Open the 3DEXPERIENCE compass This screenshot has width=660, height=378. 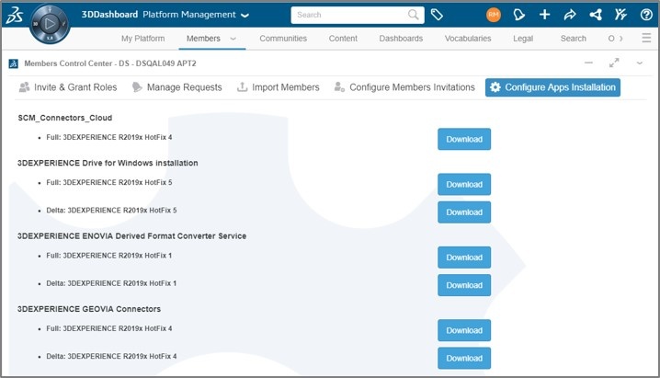50,21
